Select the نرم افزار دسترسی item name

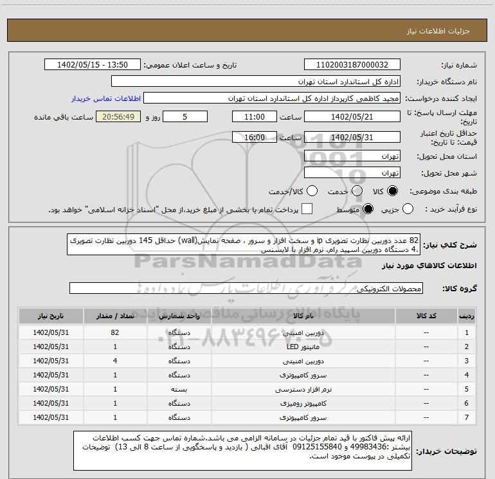303,390
